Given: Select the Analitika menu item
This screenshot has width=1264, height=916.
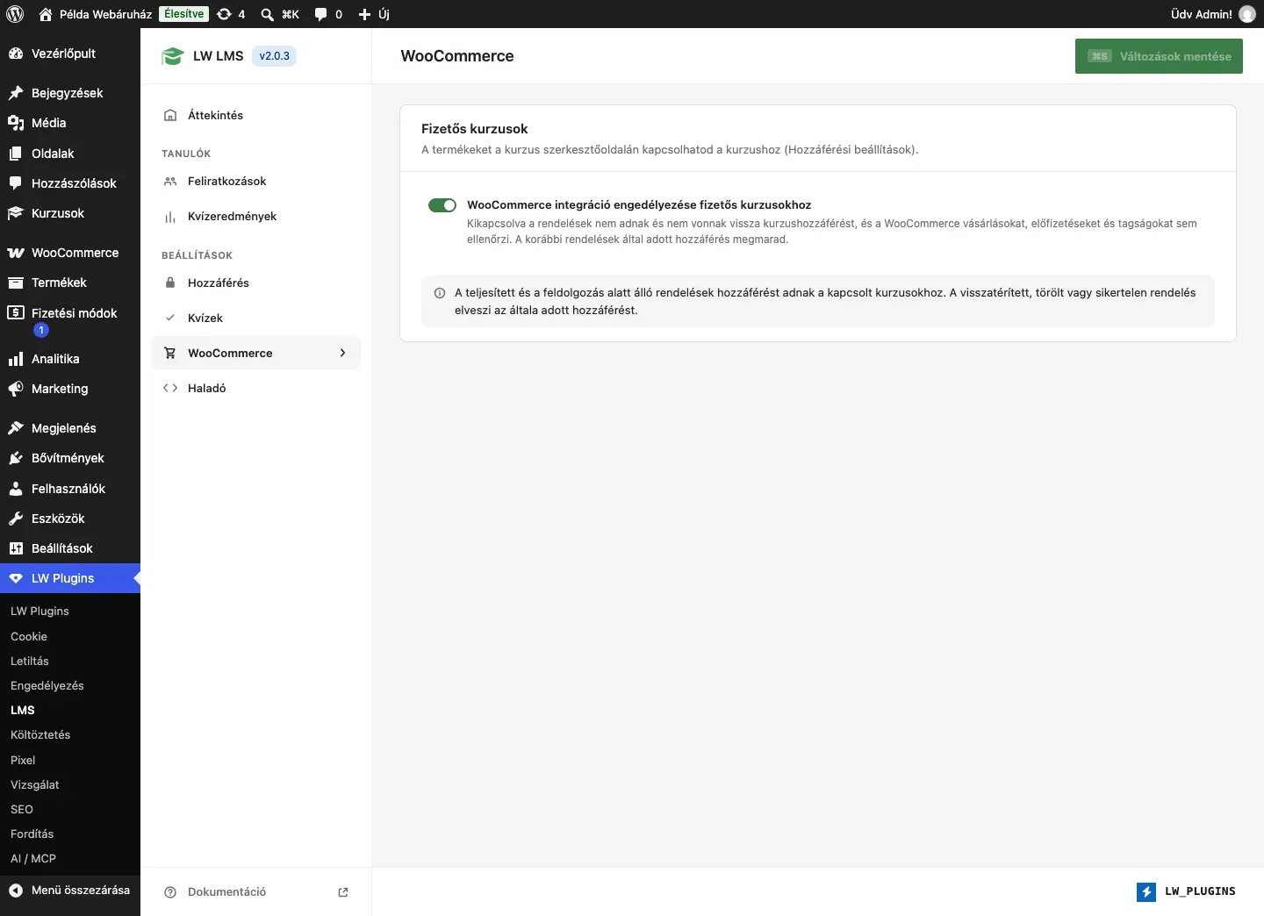Looking at the screenshot, I should 70,359.
